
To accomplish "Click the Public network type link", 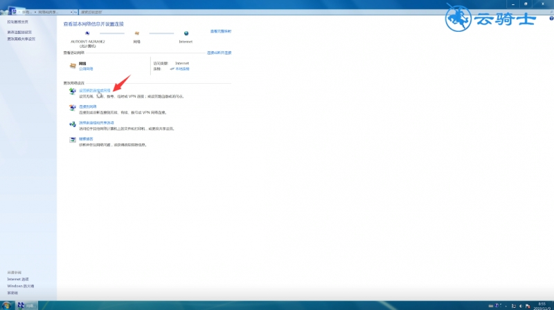I will tap(86, 69).
